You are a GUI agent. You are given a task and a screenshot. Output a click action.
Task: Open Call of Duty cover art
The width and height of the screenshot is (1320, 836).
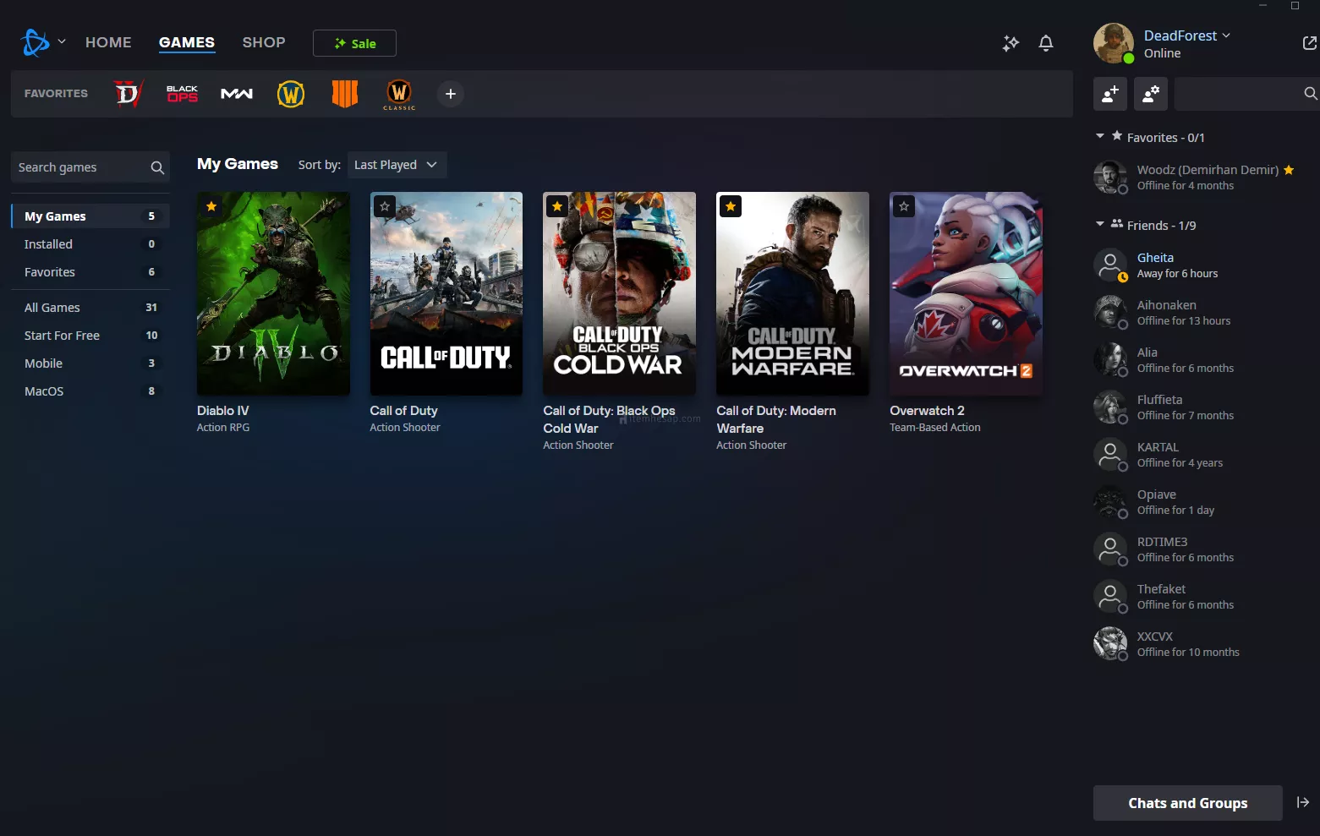[446, 293]
